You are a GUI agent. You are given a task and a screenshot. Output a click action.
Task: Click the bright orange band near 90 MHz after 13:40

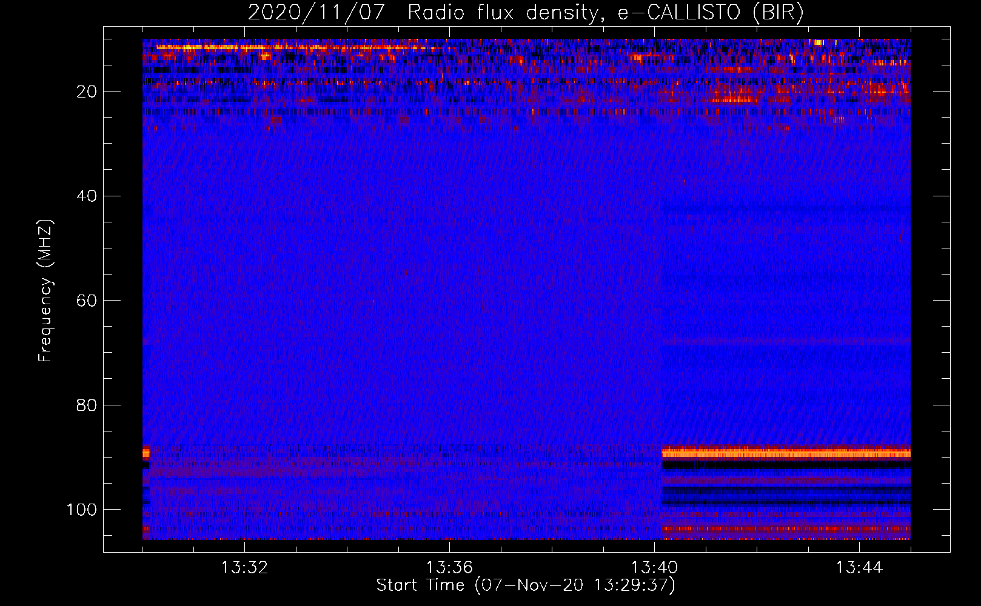click(786, 453)
